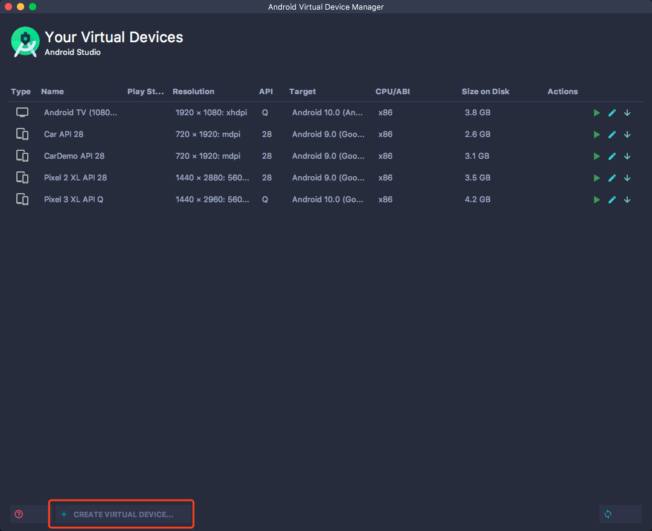This screenshot has width=652, height=531.
Task: Click the Android 10.0 (Go... target cell
Action: point(328,200)
